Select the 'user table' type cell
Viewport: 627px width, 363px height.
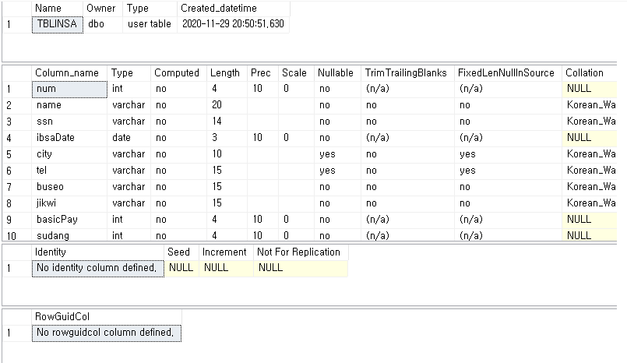[x=150, y=25]
